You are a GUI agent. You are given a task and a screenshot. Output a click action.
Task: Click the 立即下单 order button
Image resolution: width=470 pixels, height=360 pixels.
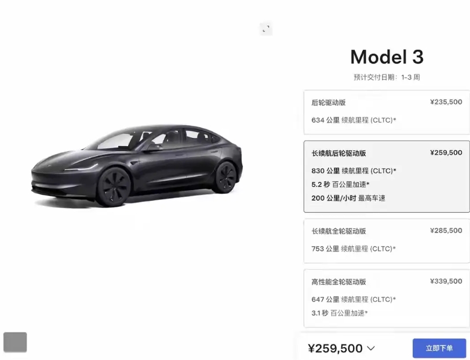coord(439,348)
